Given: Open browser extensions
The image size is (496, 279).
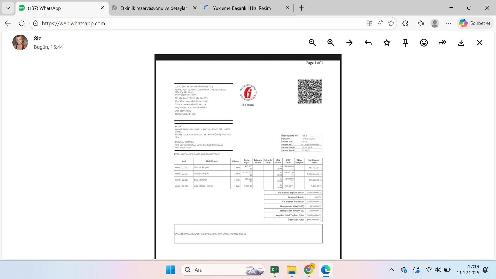Looking at the screenshot, I should tap(405, 23).
